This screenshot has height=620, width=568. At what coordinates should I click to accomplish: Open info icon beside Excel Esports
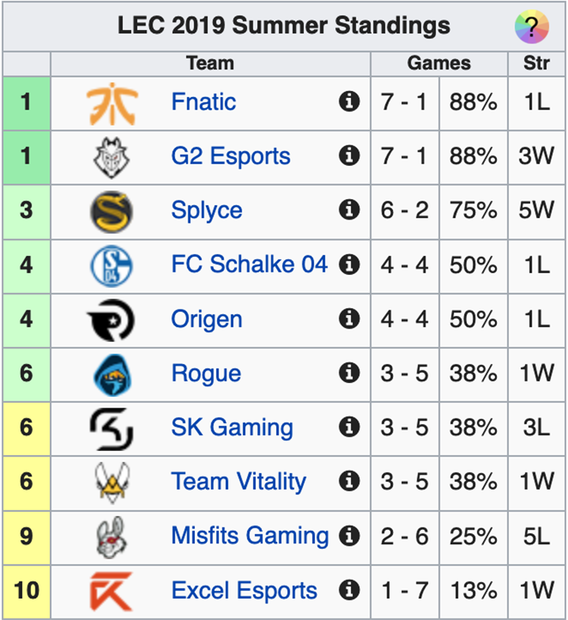coord(349,590)
